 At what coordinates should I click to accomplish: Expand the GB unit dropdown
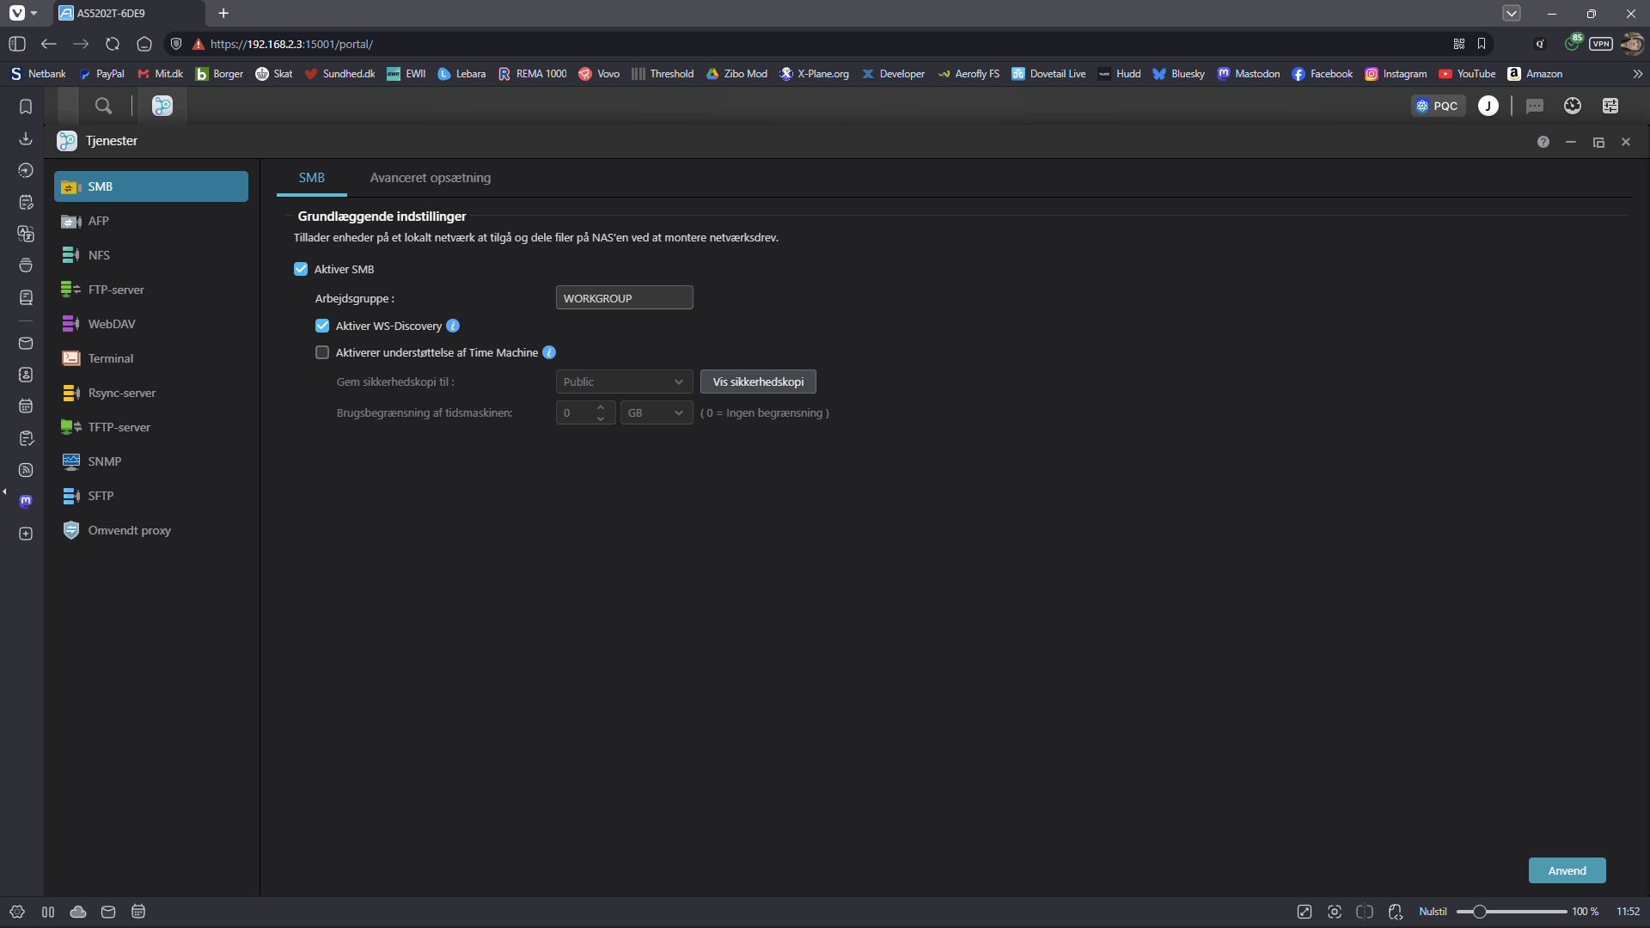[656, 413]
